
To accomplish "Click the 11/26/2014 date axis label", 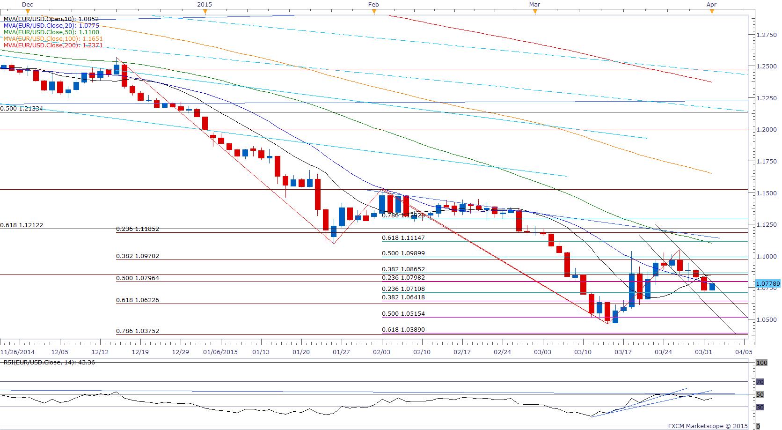I will (x=17, y=351).
